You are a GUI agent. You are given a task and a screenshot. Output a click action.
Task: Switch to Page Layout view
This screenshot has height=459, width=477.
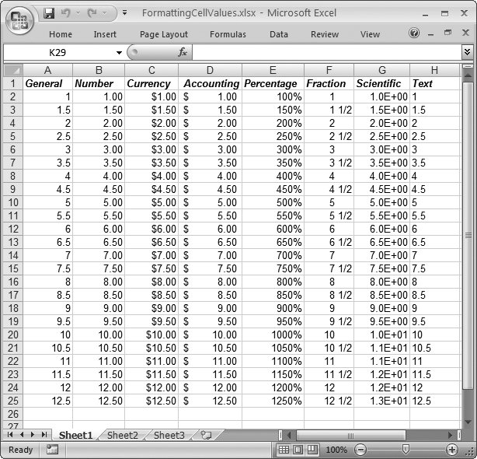pyautogui.click(x=299, y=450)
